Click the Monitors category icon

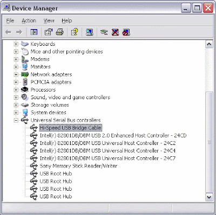tap(25, 67)
